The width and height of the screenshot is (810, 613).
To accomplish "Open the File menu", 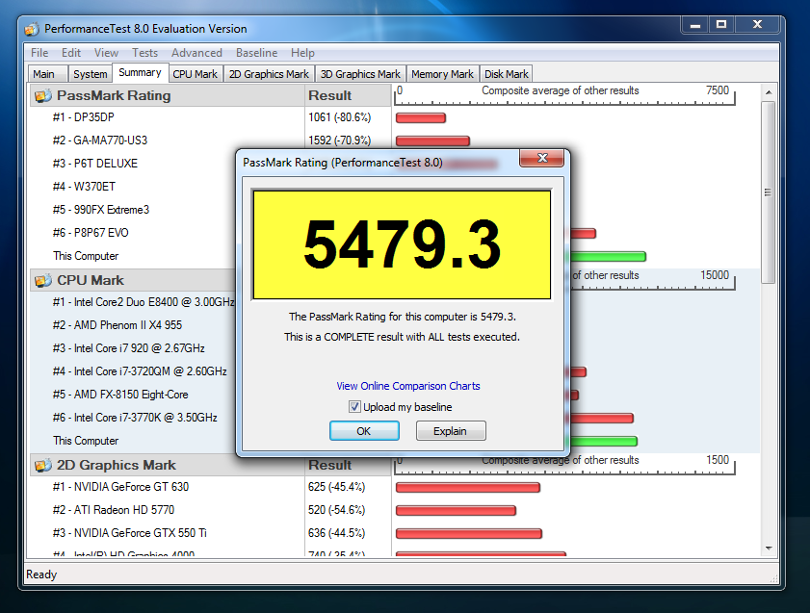I will (39, 53).
